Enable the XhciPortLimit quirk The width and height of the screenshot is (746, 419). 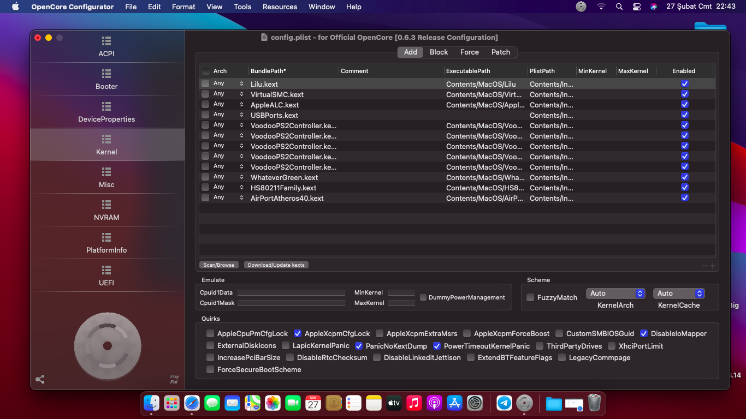612,346
